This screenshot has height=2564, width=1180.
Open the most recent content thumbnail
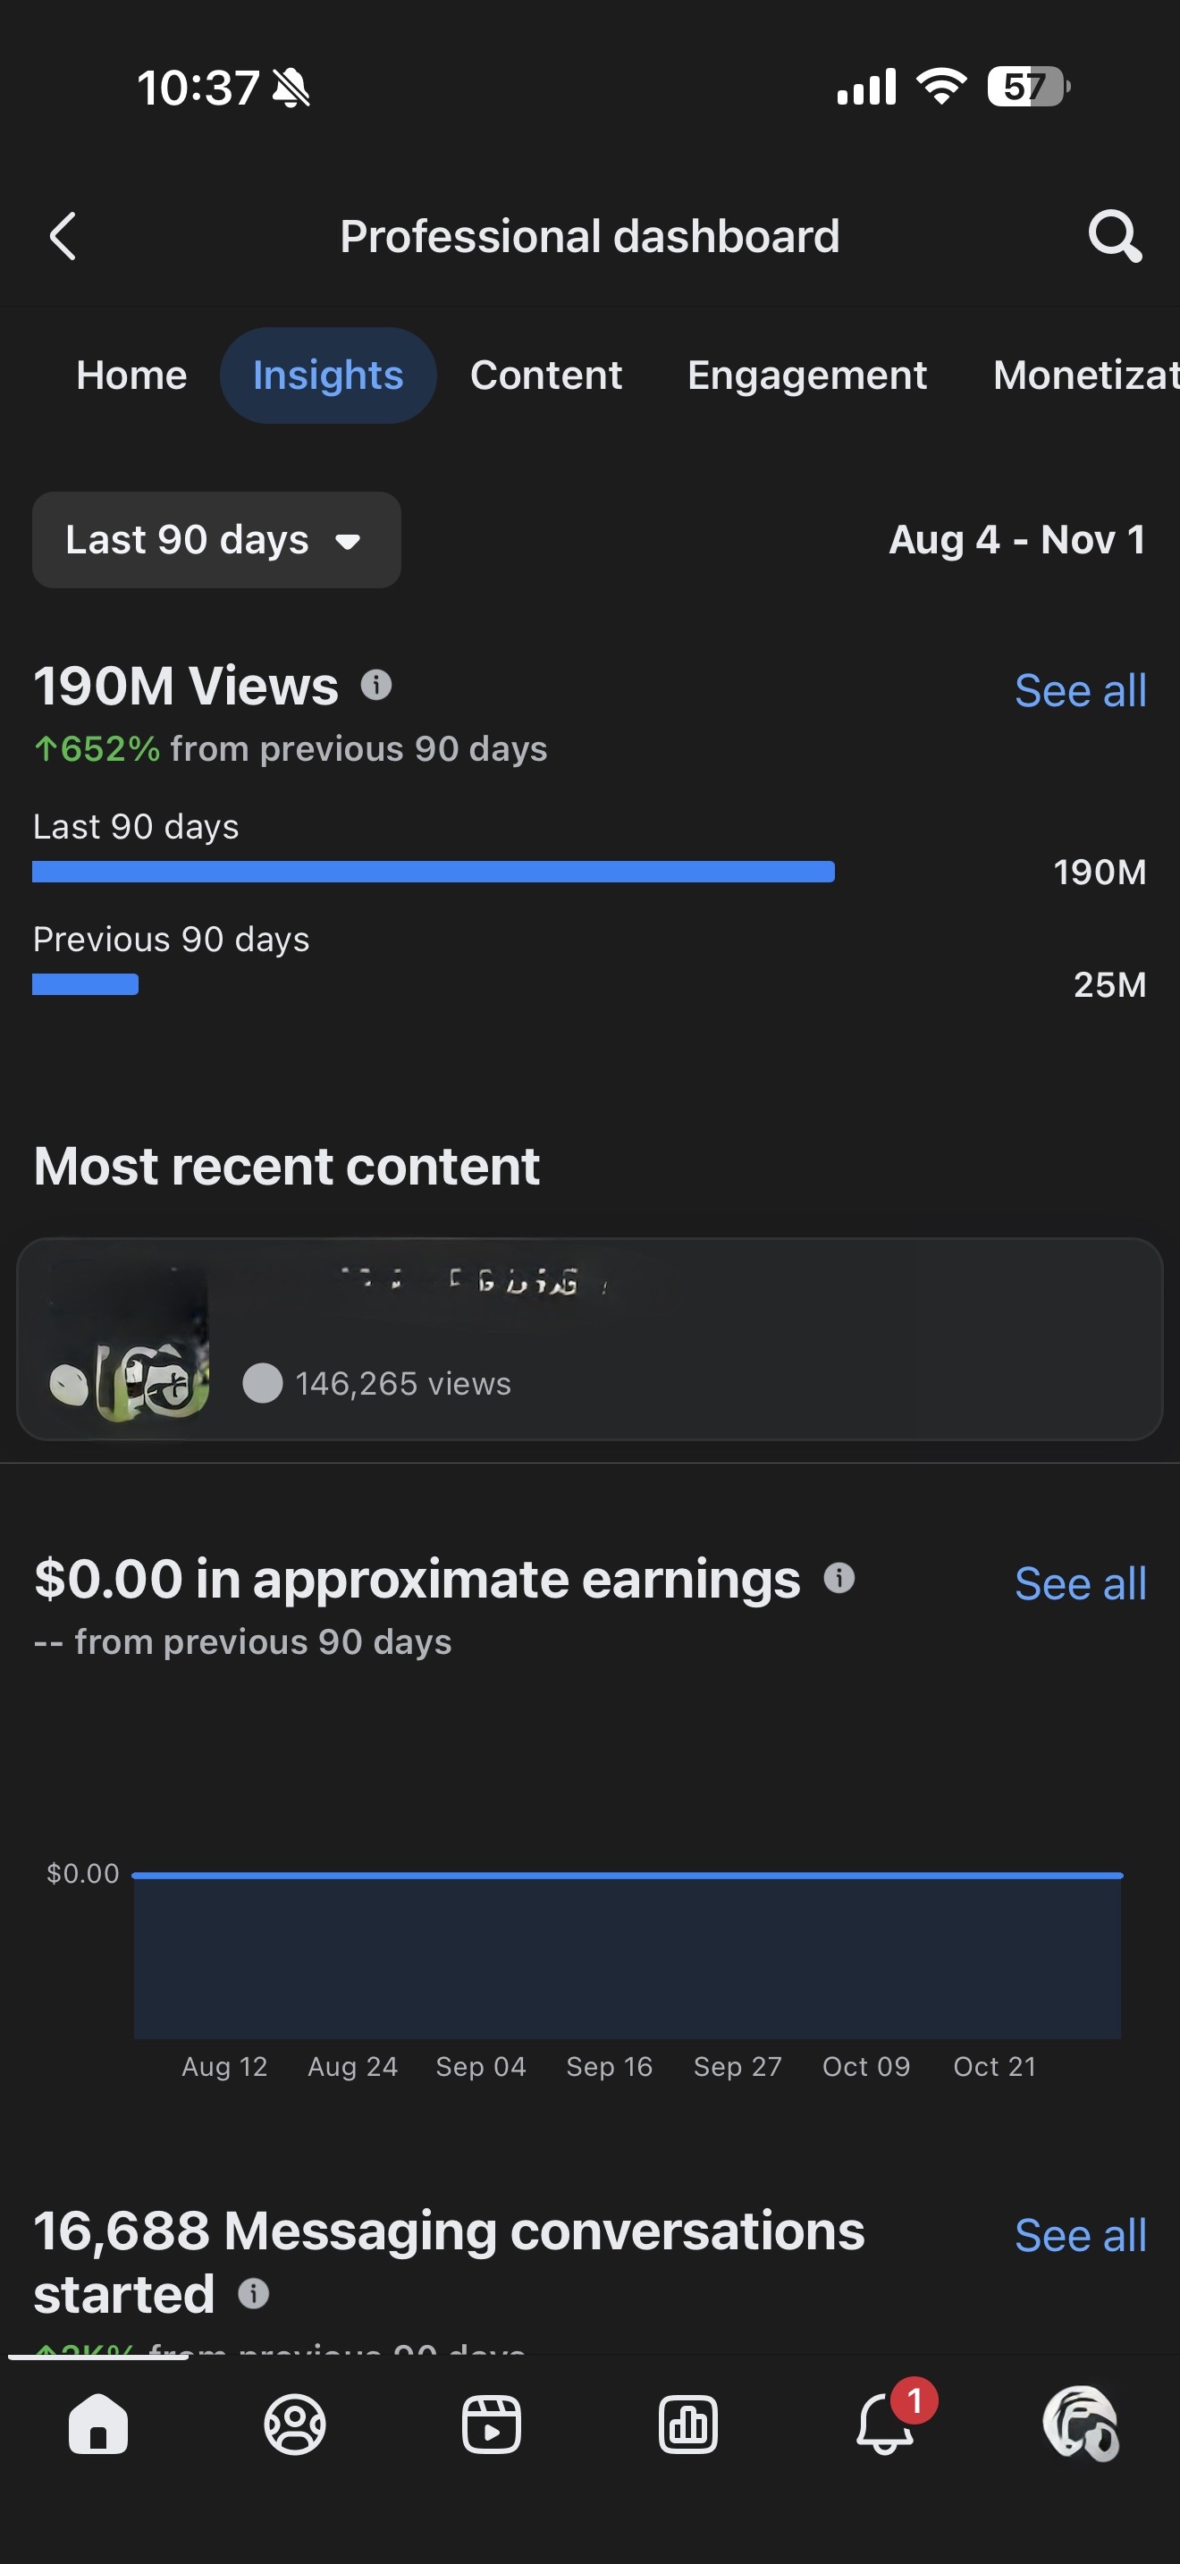(130, 1340)
